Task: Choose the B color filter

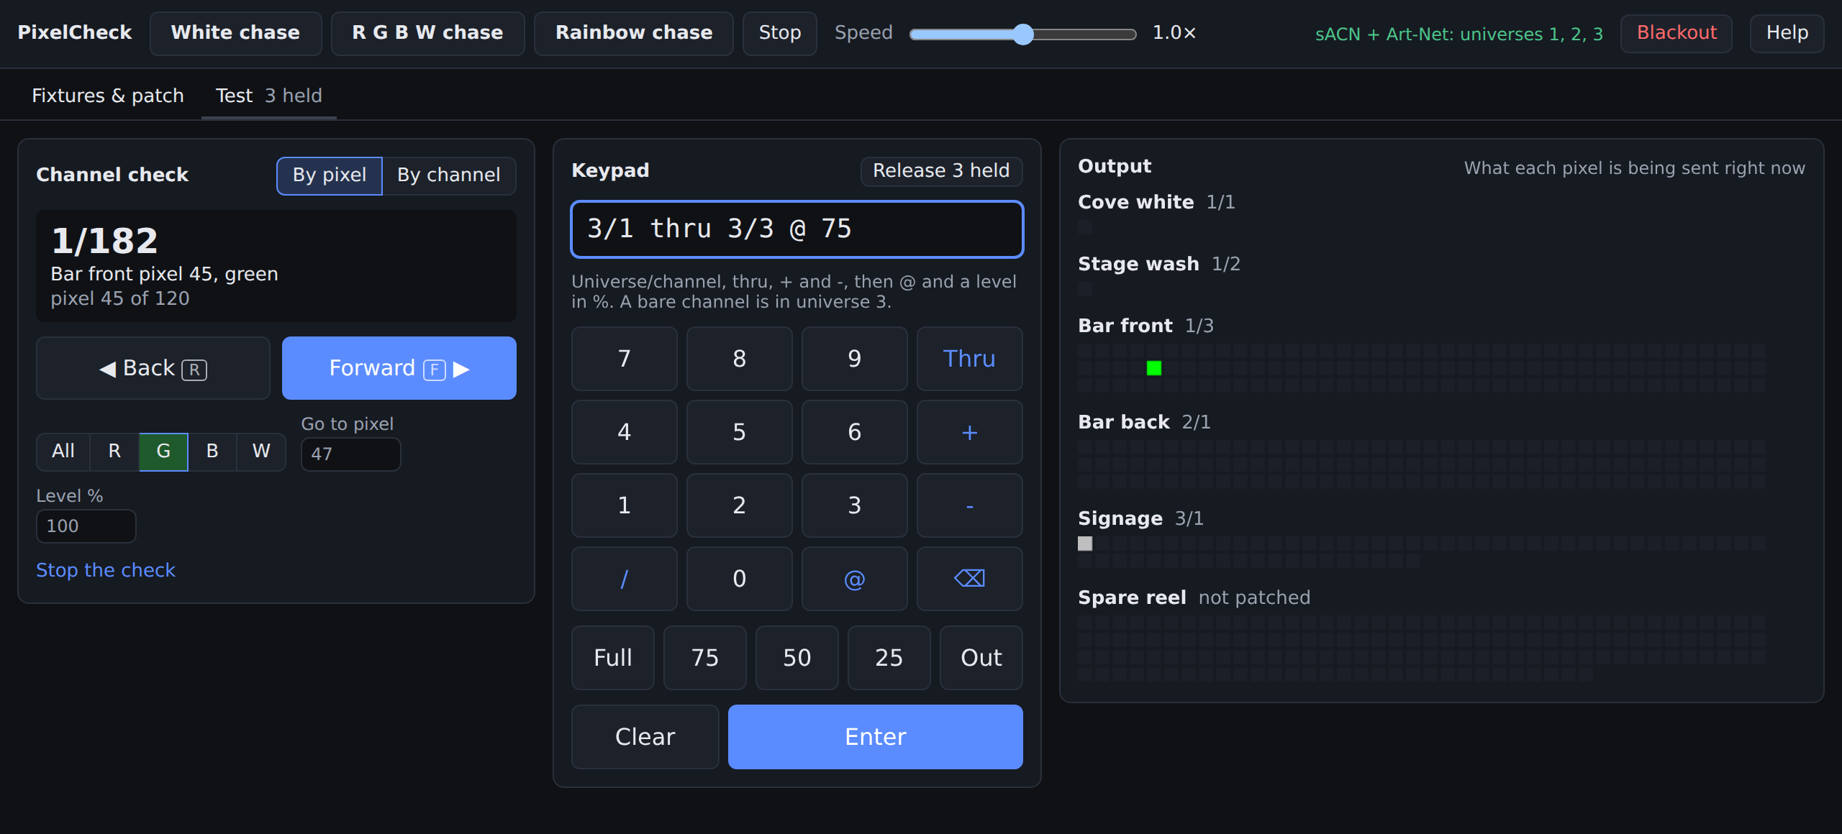Action: pyautogui.click(x=212, y=452)
